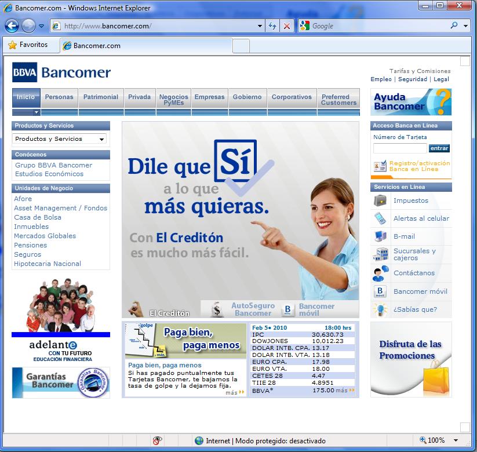
Task: Click the browser Forward arrow button
Action: coord(28,26)
